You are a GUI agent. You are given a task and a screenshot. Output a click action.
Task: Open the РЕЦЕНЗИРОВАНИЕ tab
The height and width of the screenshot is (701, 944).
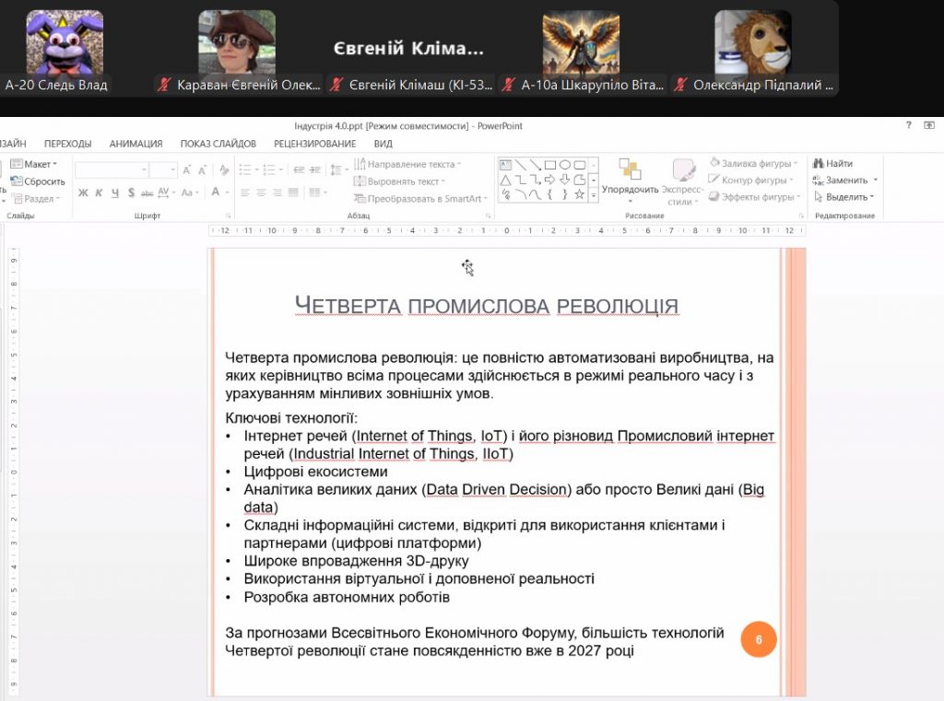315,144
